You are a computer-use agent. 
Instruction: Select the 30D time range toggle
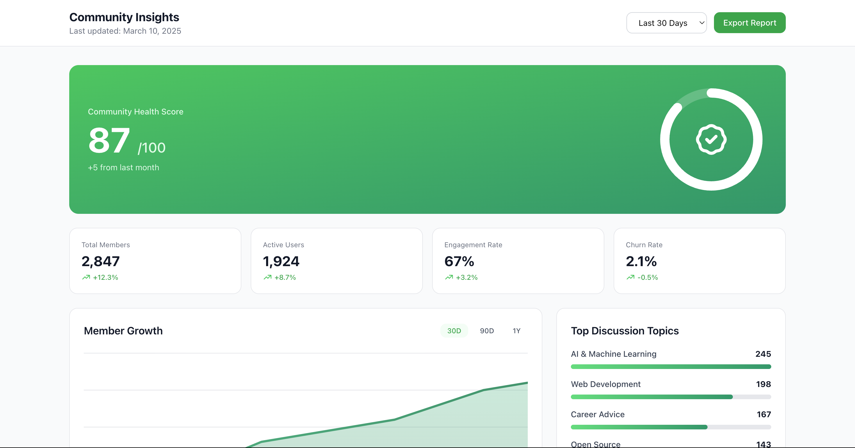tap(454, 330)
